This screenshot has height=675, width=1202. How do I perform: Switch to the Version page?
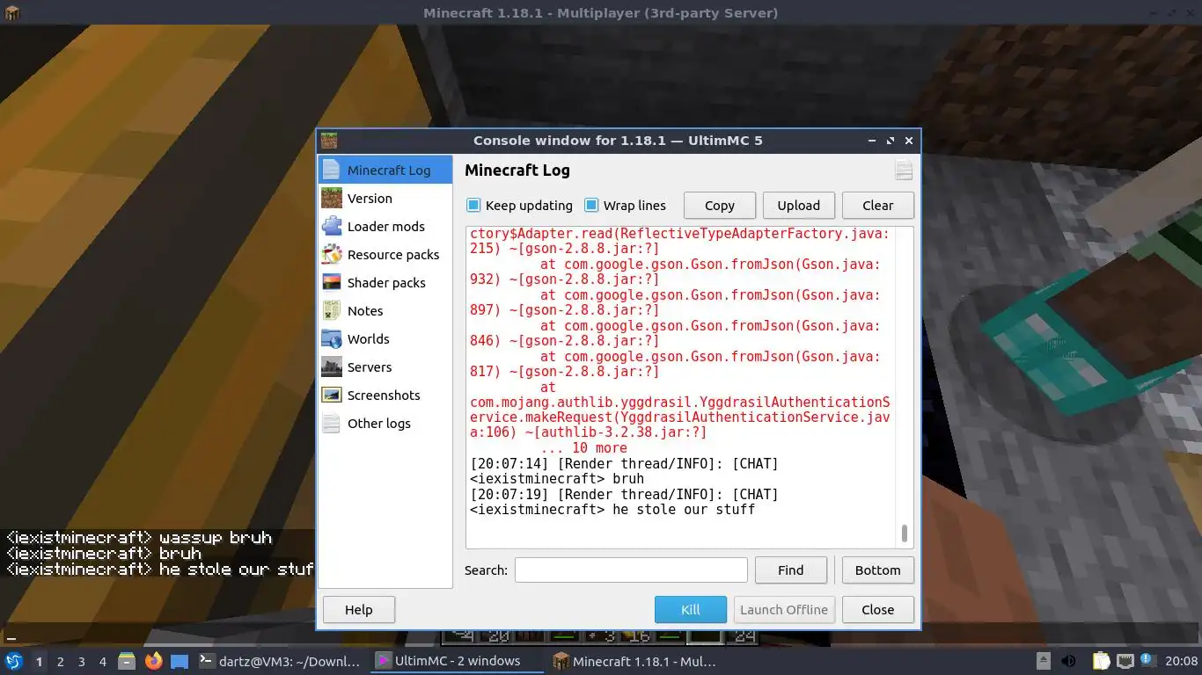coord(385,198)
